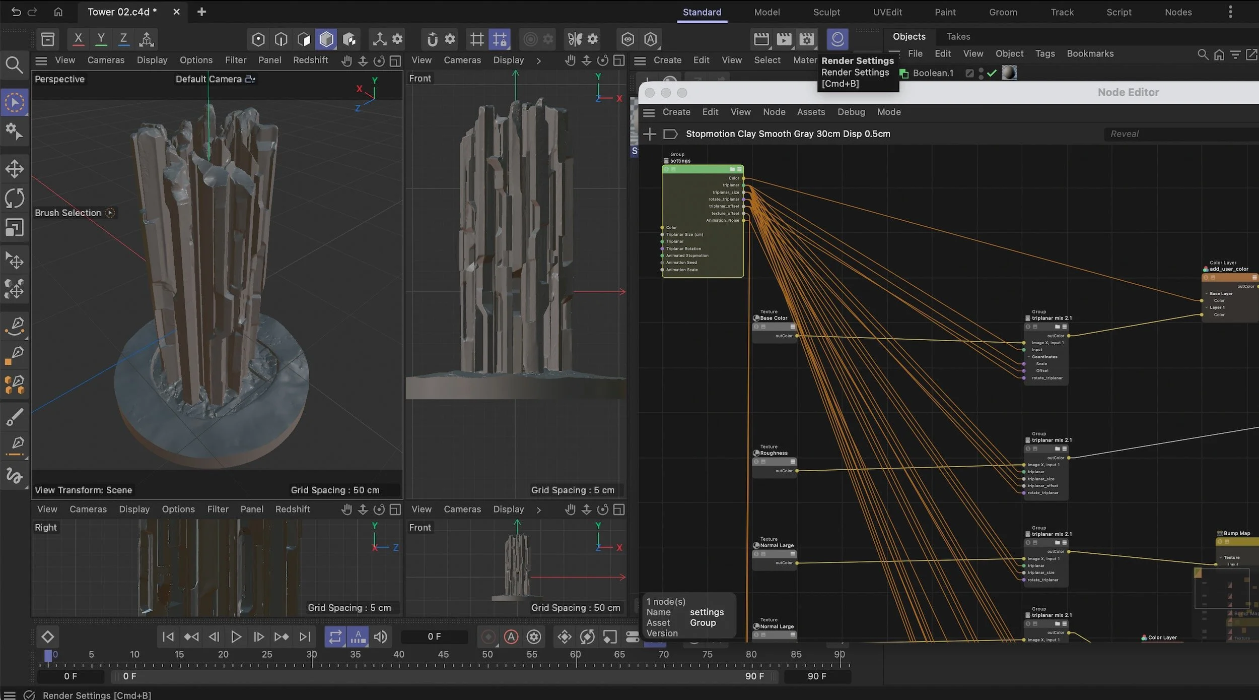The height and width of the screenshot is (700, 1259).
Task: Click Render to Picture Viewer icon
Action: coord(784,39)
